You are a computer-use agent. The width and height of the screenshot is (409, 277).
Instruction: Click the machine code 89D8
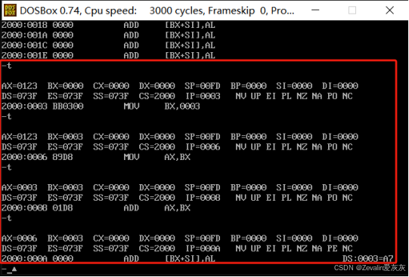[63, 157]
